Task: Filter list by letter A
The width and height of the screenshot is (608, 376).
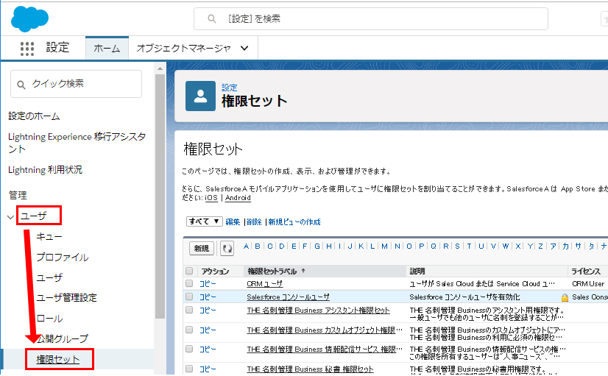Action: click(246, 246)
